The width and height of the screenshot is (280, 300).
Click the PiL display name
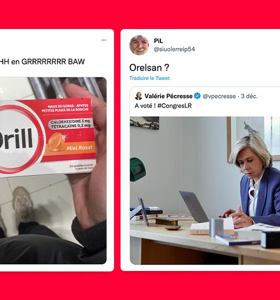[158, 41]
